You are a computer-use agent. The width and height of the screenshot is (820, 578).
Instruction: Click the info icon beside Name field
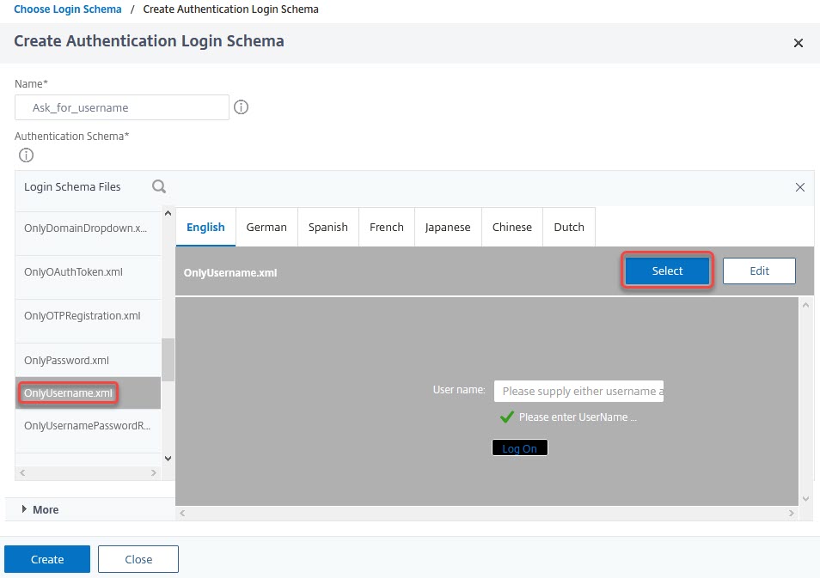[241, 107]
